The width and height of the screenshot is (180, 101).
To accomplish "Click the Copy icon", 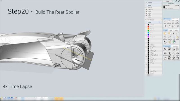I will pyautogui.click(x=174, y=38).
